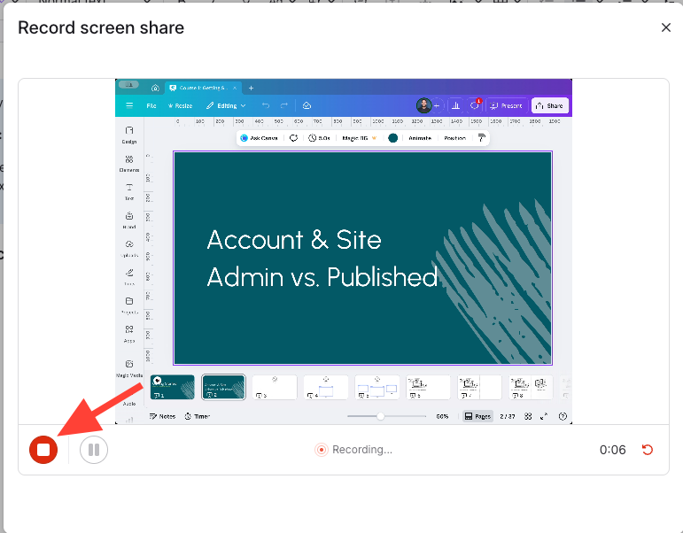Open the Design panel in Canva sidebar
This screenshot has width=683, height=533.
pos(129,134)
